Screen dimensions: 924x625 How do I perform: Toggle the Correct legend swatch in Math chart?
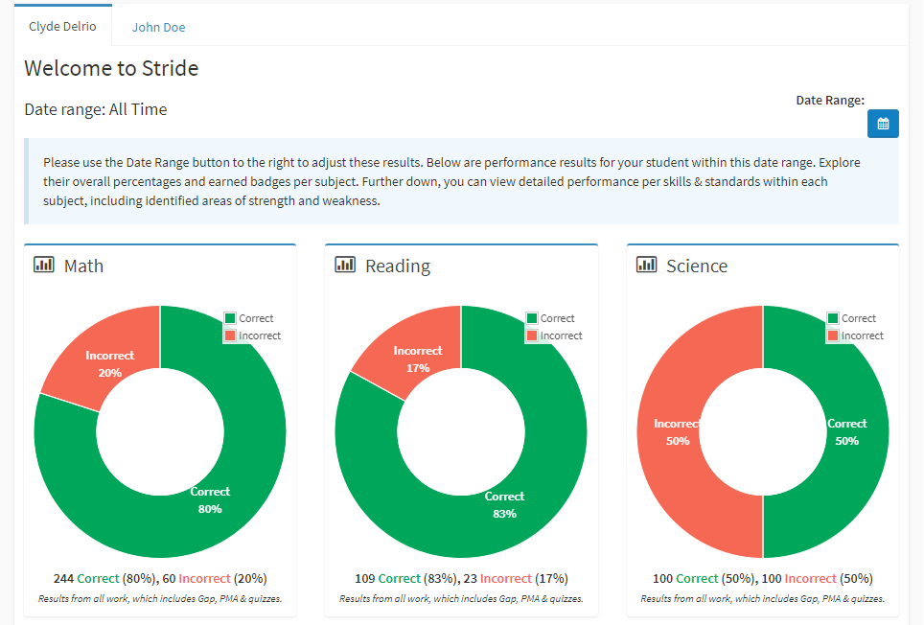click(230, 318)
